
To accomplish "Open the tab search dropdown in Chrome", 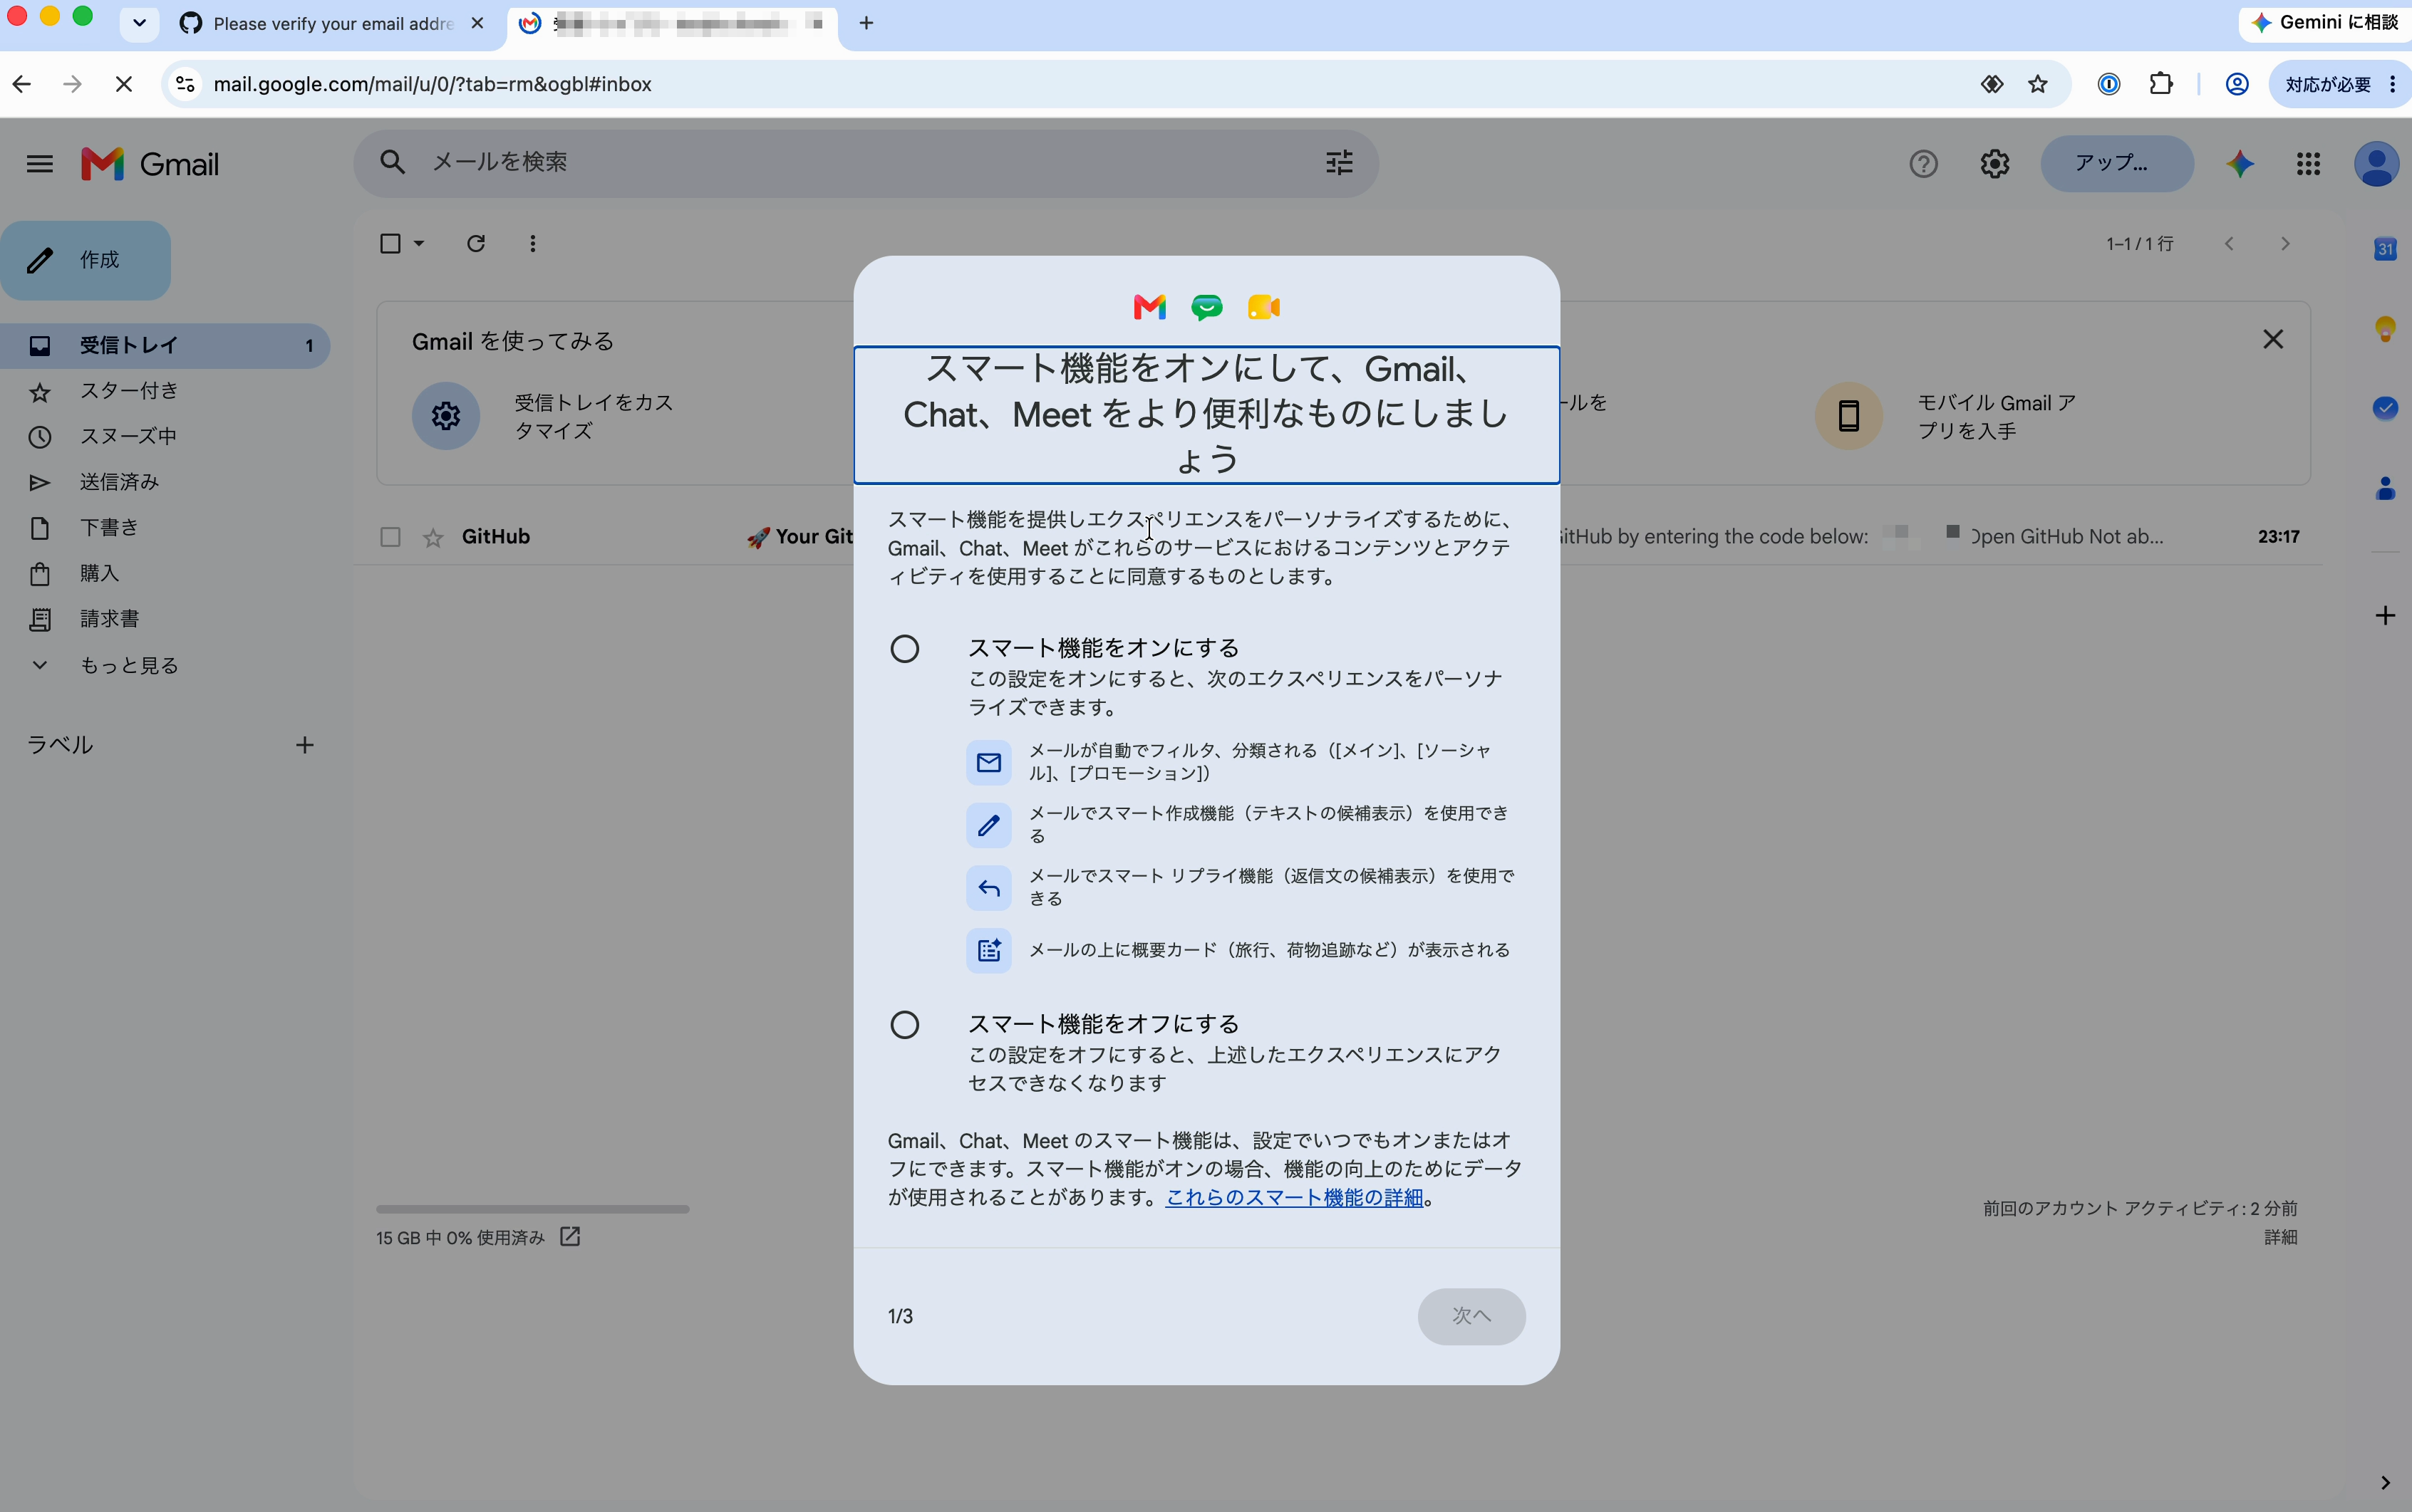I will 139,23.
